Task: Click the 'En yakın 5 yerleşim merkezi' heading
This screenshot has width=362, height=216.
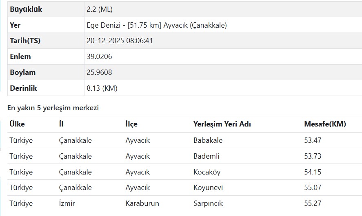Action: point(53,108)
